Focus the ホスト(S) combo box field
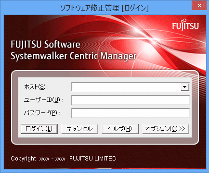This screenshot has height=173, width=209. [x=131, y=87]
